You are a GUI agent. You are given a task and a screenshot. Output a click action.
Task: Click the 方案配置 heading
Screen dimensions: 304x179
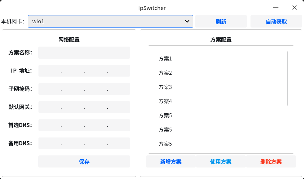pos(221,40)
